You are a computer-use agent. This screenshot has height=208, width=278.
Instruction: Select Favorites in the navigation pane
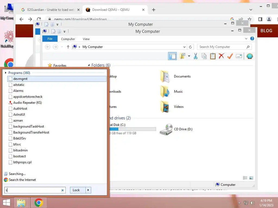tap(60, 66)
